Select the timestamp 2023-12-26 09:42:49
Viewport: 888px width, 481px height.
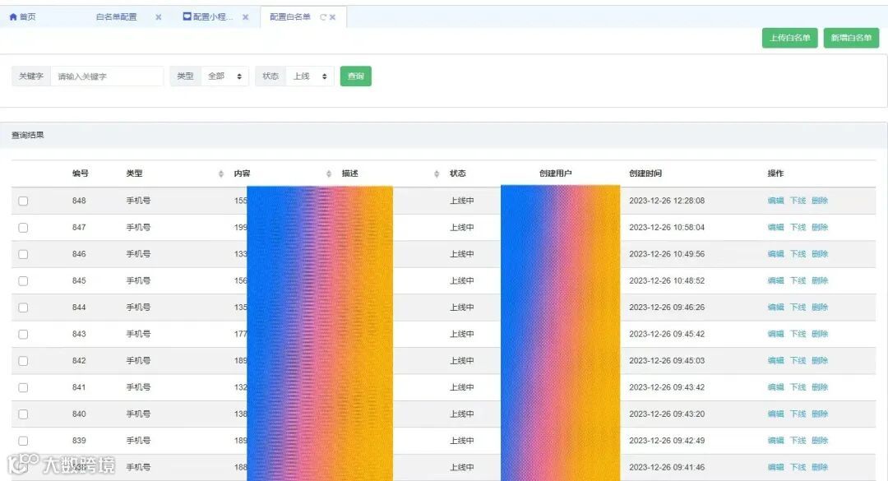(x=667, y=440)
